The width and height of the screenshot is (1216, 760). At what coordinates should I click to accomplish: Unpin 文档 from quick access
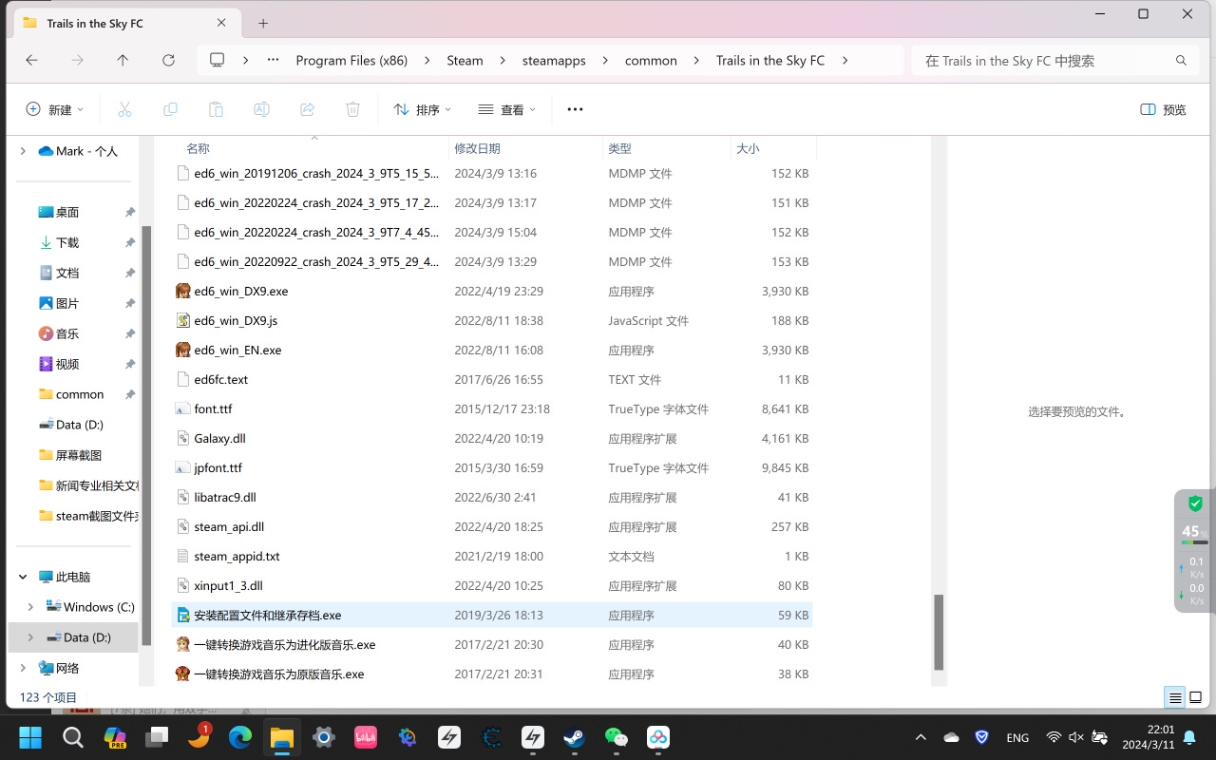point(130,274)
